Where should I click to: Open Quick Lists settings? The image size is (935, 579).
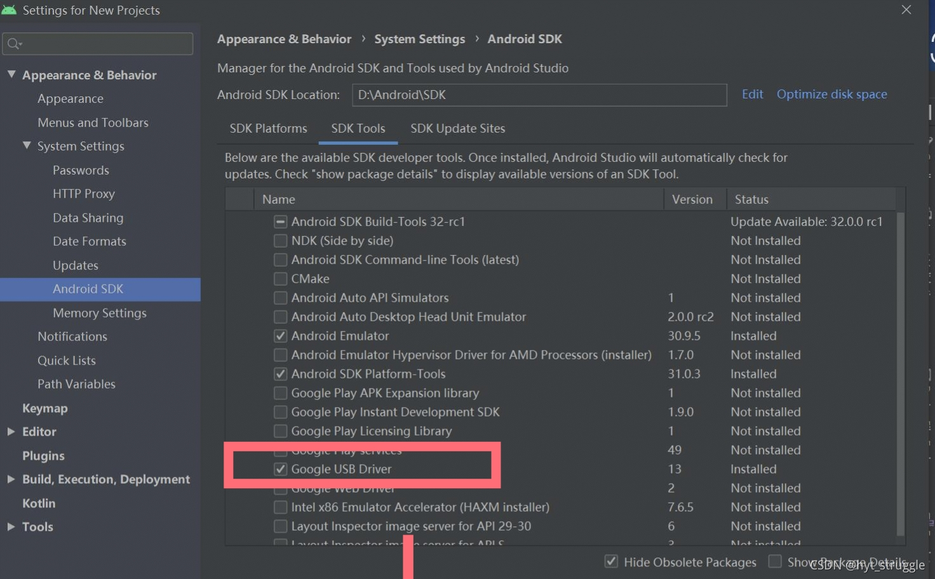click(67, 361)
